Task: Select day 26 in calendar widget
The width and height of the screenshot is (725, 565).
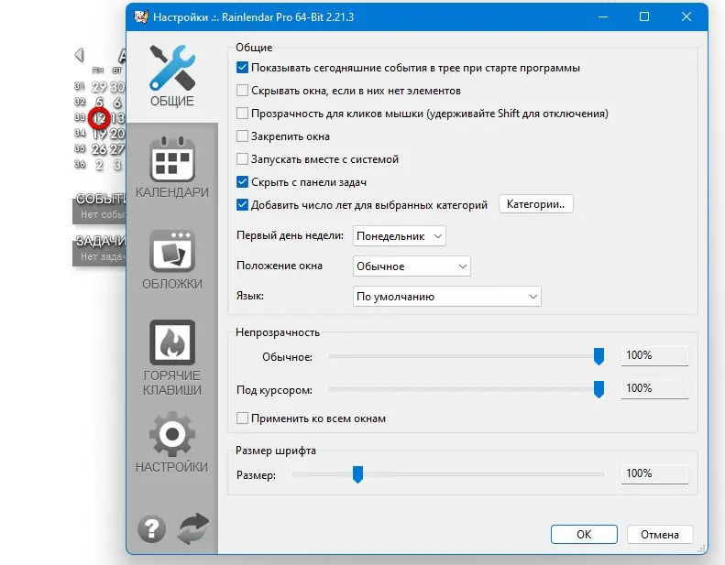Action: pyautogui.click(x=99, y=148)
